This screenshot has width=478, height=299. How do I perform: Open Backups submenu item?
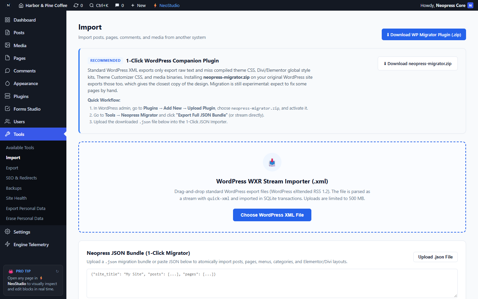14,188
